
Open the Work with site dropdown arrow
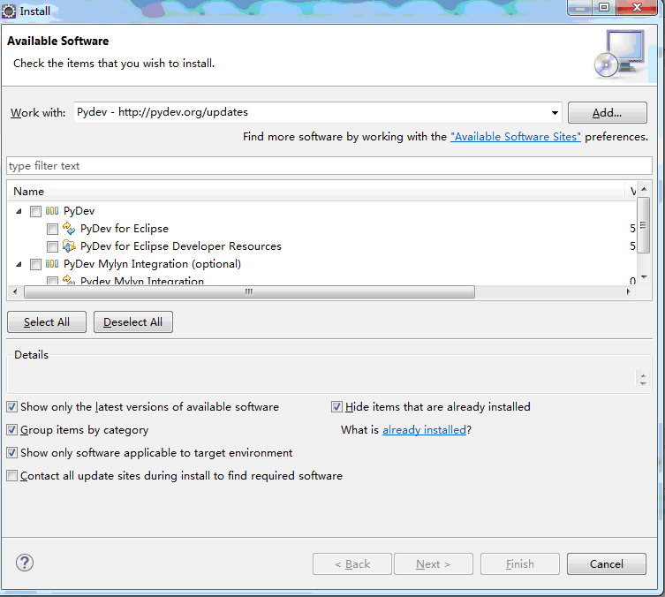tap(555, 113)
